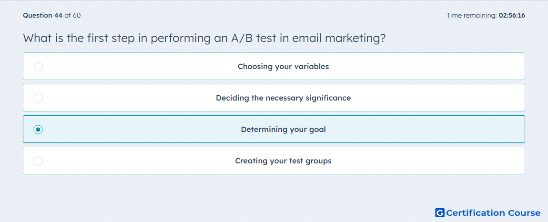Click the question heading about the first step

click(x=204, y=38)
